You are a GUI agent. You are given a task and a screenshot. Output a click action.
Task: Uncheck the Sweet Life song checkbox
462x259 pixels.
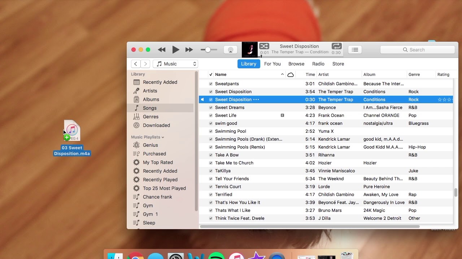tap(211, 115)
